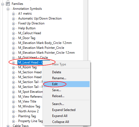Select the M_View Title item

coord(27,101)
